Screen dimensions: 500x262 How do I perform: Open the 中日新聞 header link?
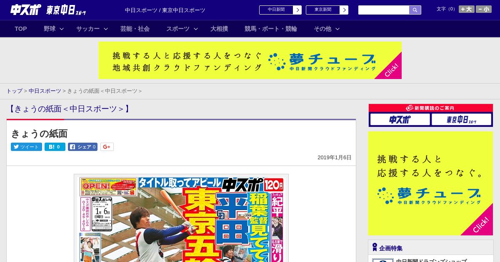[276, 10]
